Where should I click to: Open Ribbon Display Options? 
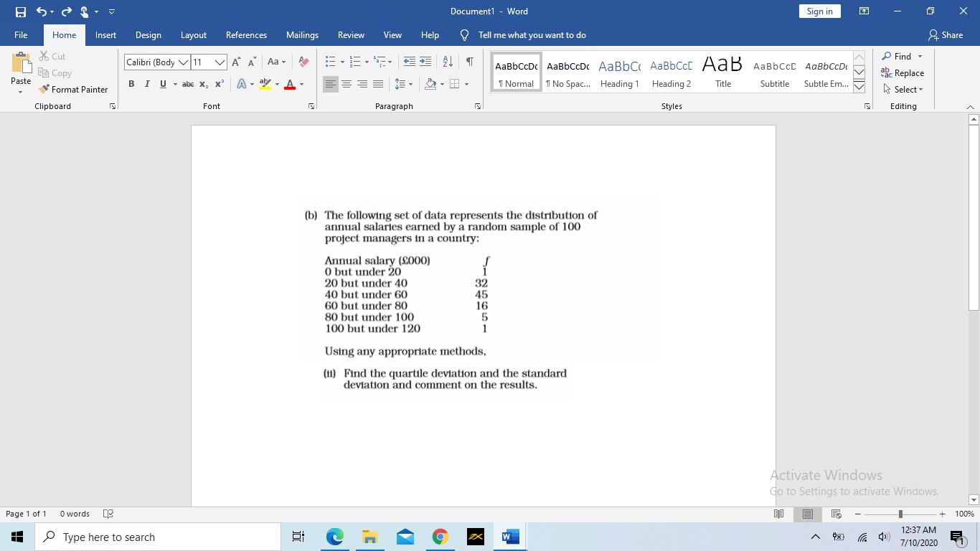864,11
